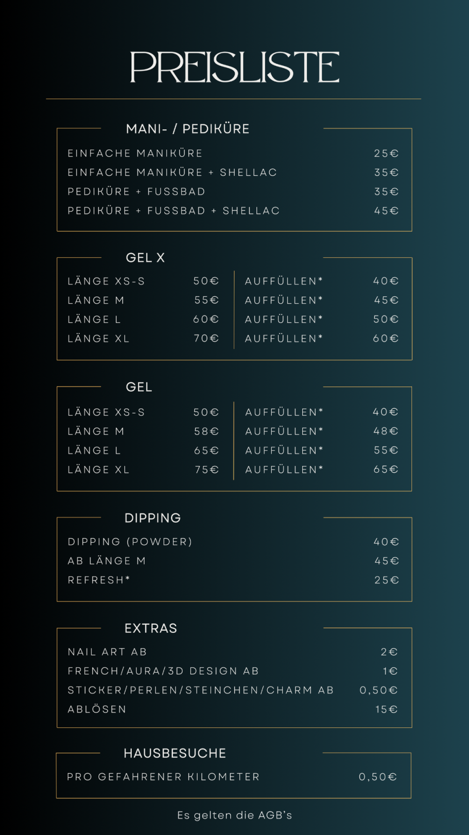Select Pro gefahrener Kilometer under Hausbesuche
The width and height of the screenshot is (469, 835).
(x=163, y=777)
